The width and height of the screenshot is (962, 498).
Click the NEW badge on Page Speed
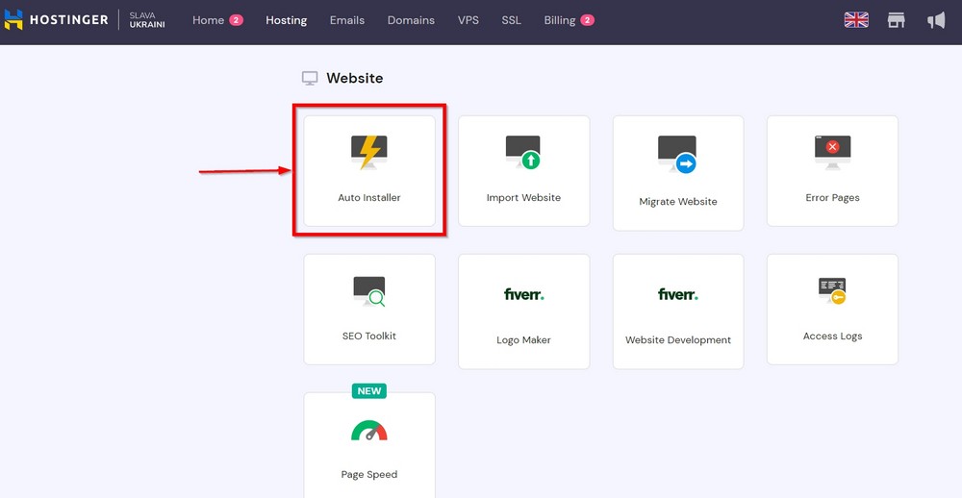pos(369,391)
